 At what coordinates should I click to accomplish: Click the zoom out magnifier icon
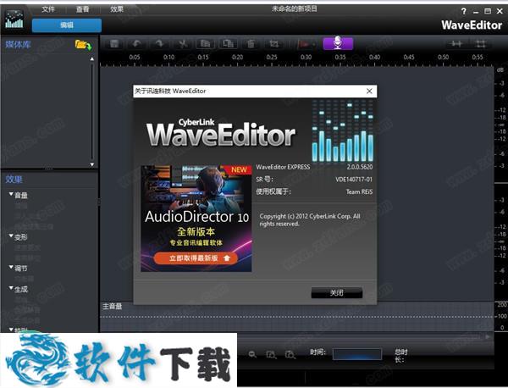pyautogui.click(x=252, y=355)
